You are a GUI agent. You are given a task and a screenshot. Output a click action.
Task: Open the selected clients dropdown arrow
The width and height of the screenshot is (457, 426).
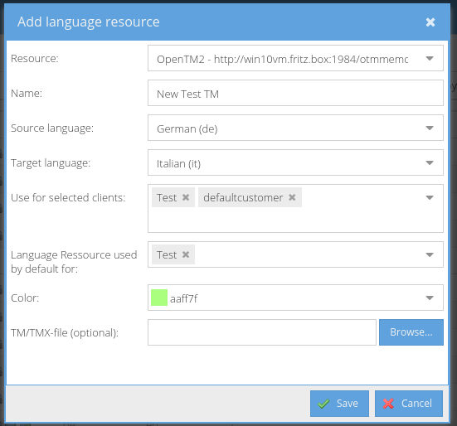(430, 198)
